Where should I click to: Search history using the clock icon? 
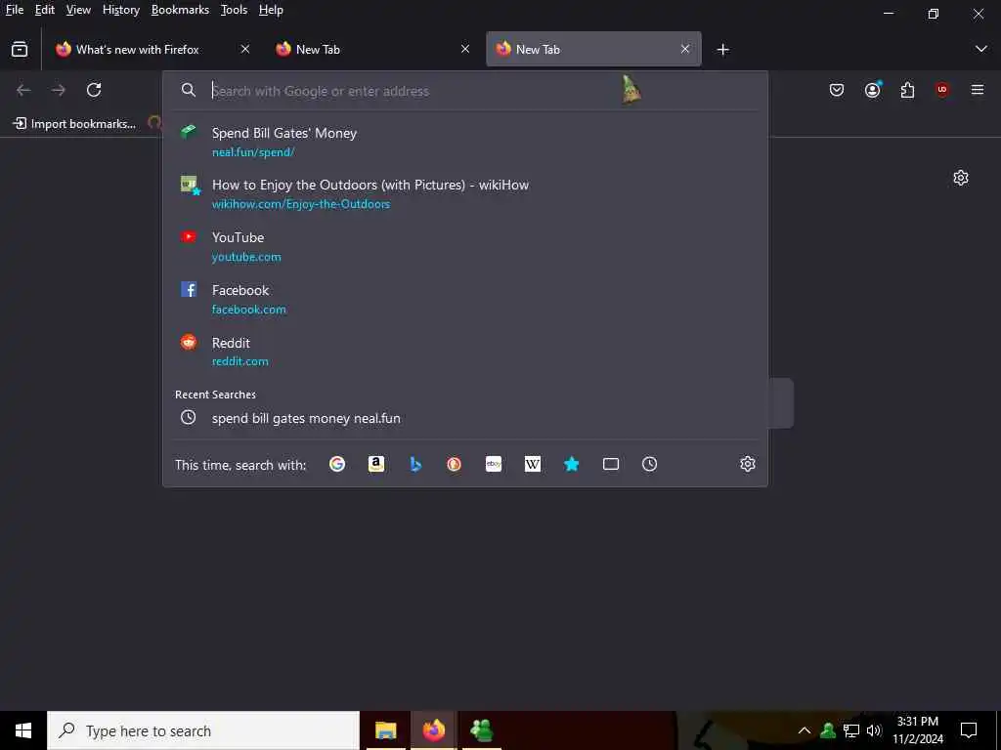649,464
